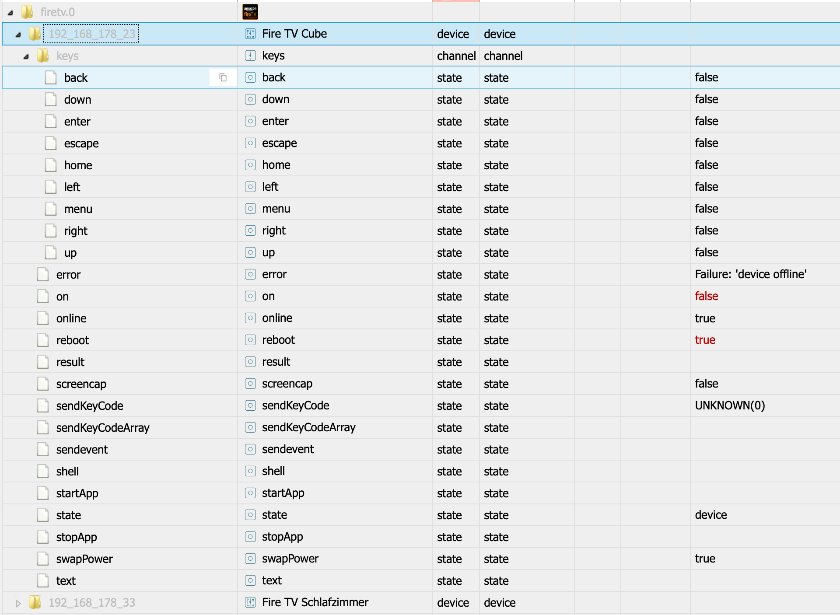This screenshot has width=840, height=615.
Task: Select the 192_168_178_33 tree item
Action: [x=92, y=603]
